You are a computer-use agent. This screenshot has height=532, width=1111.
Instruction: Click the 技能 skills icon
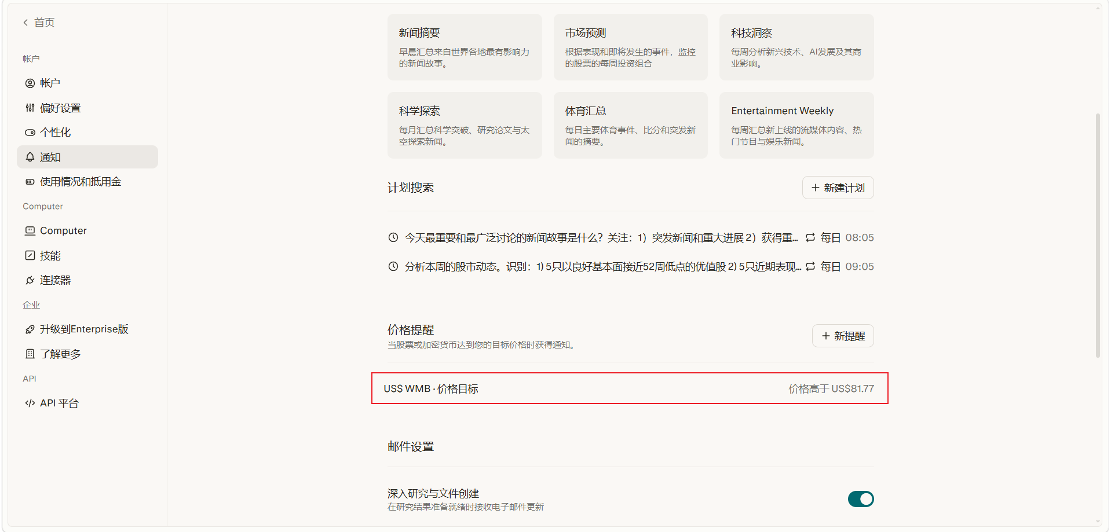pyautogui.click(x=30, y=255)
